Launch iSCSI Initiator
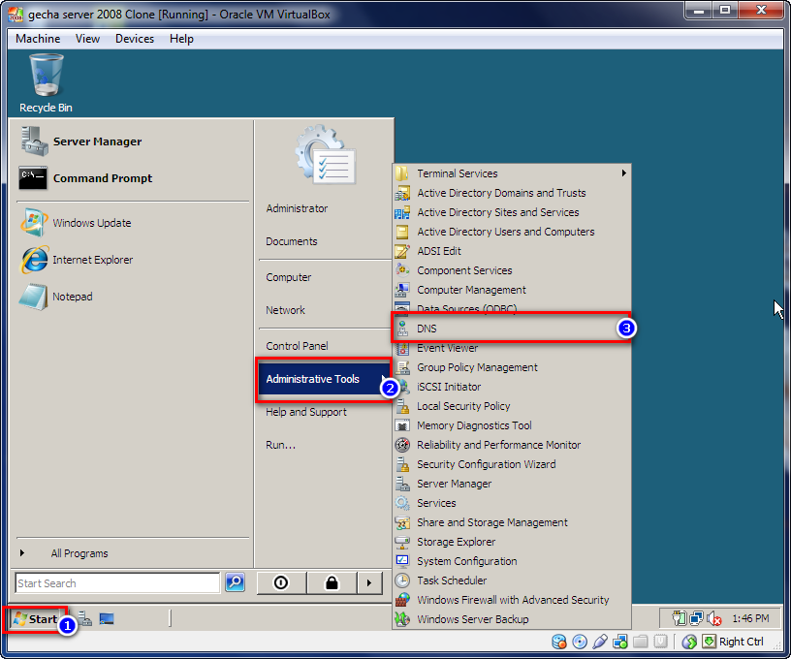The image size is (791, 659). tap(512, 387)
